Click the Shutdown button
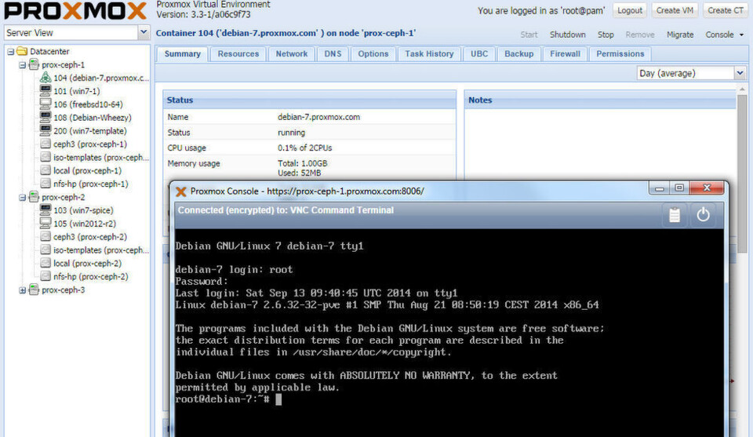 [x=568, y=35]
